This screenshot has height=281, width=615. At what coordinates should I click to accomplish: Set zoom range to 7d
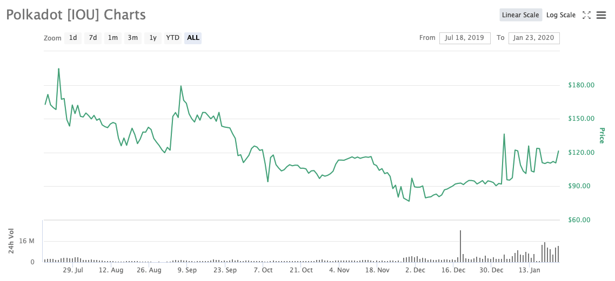click(93, 38)
